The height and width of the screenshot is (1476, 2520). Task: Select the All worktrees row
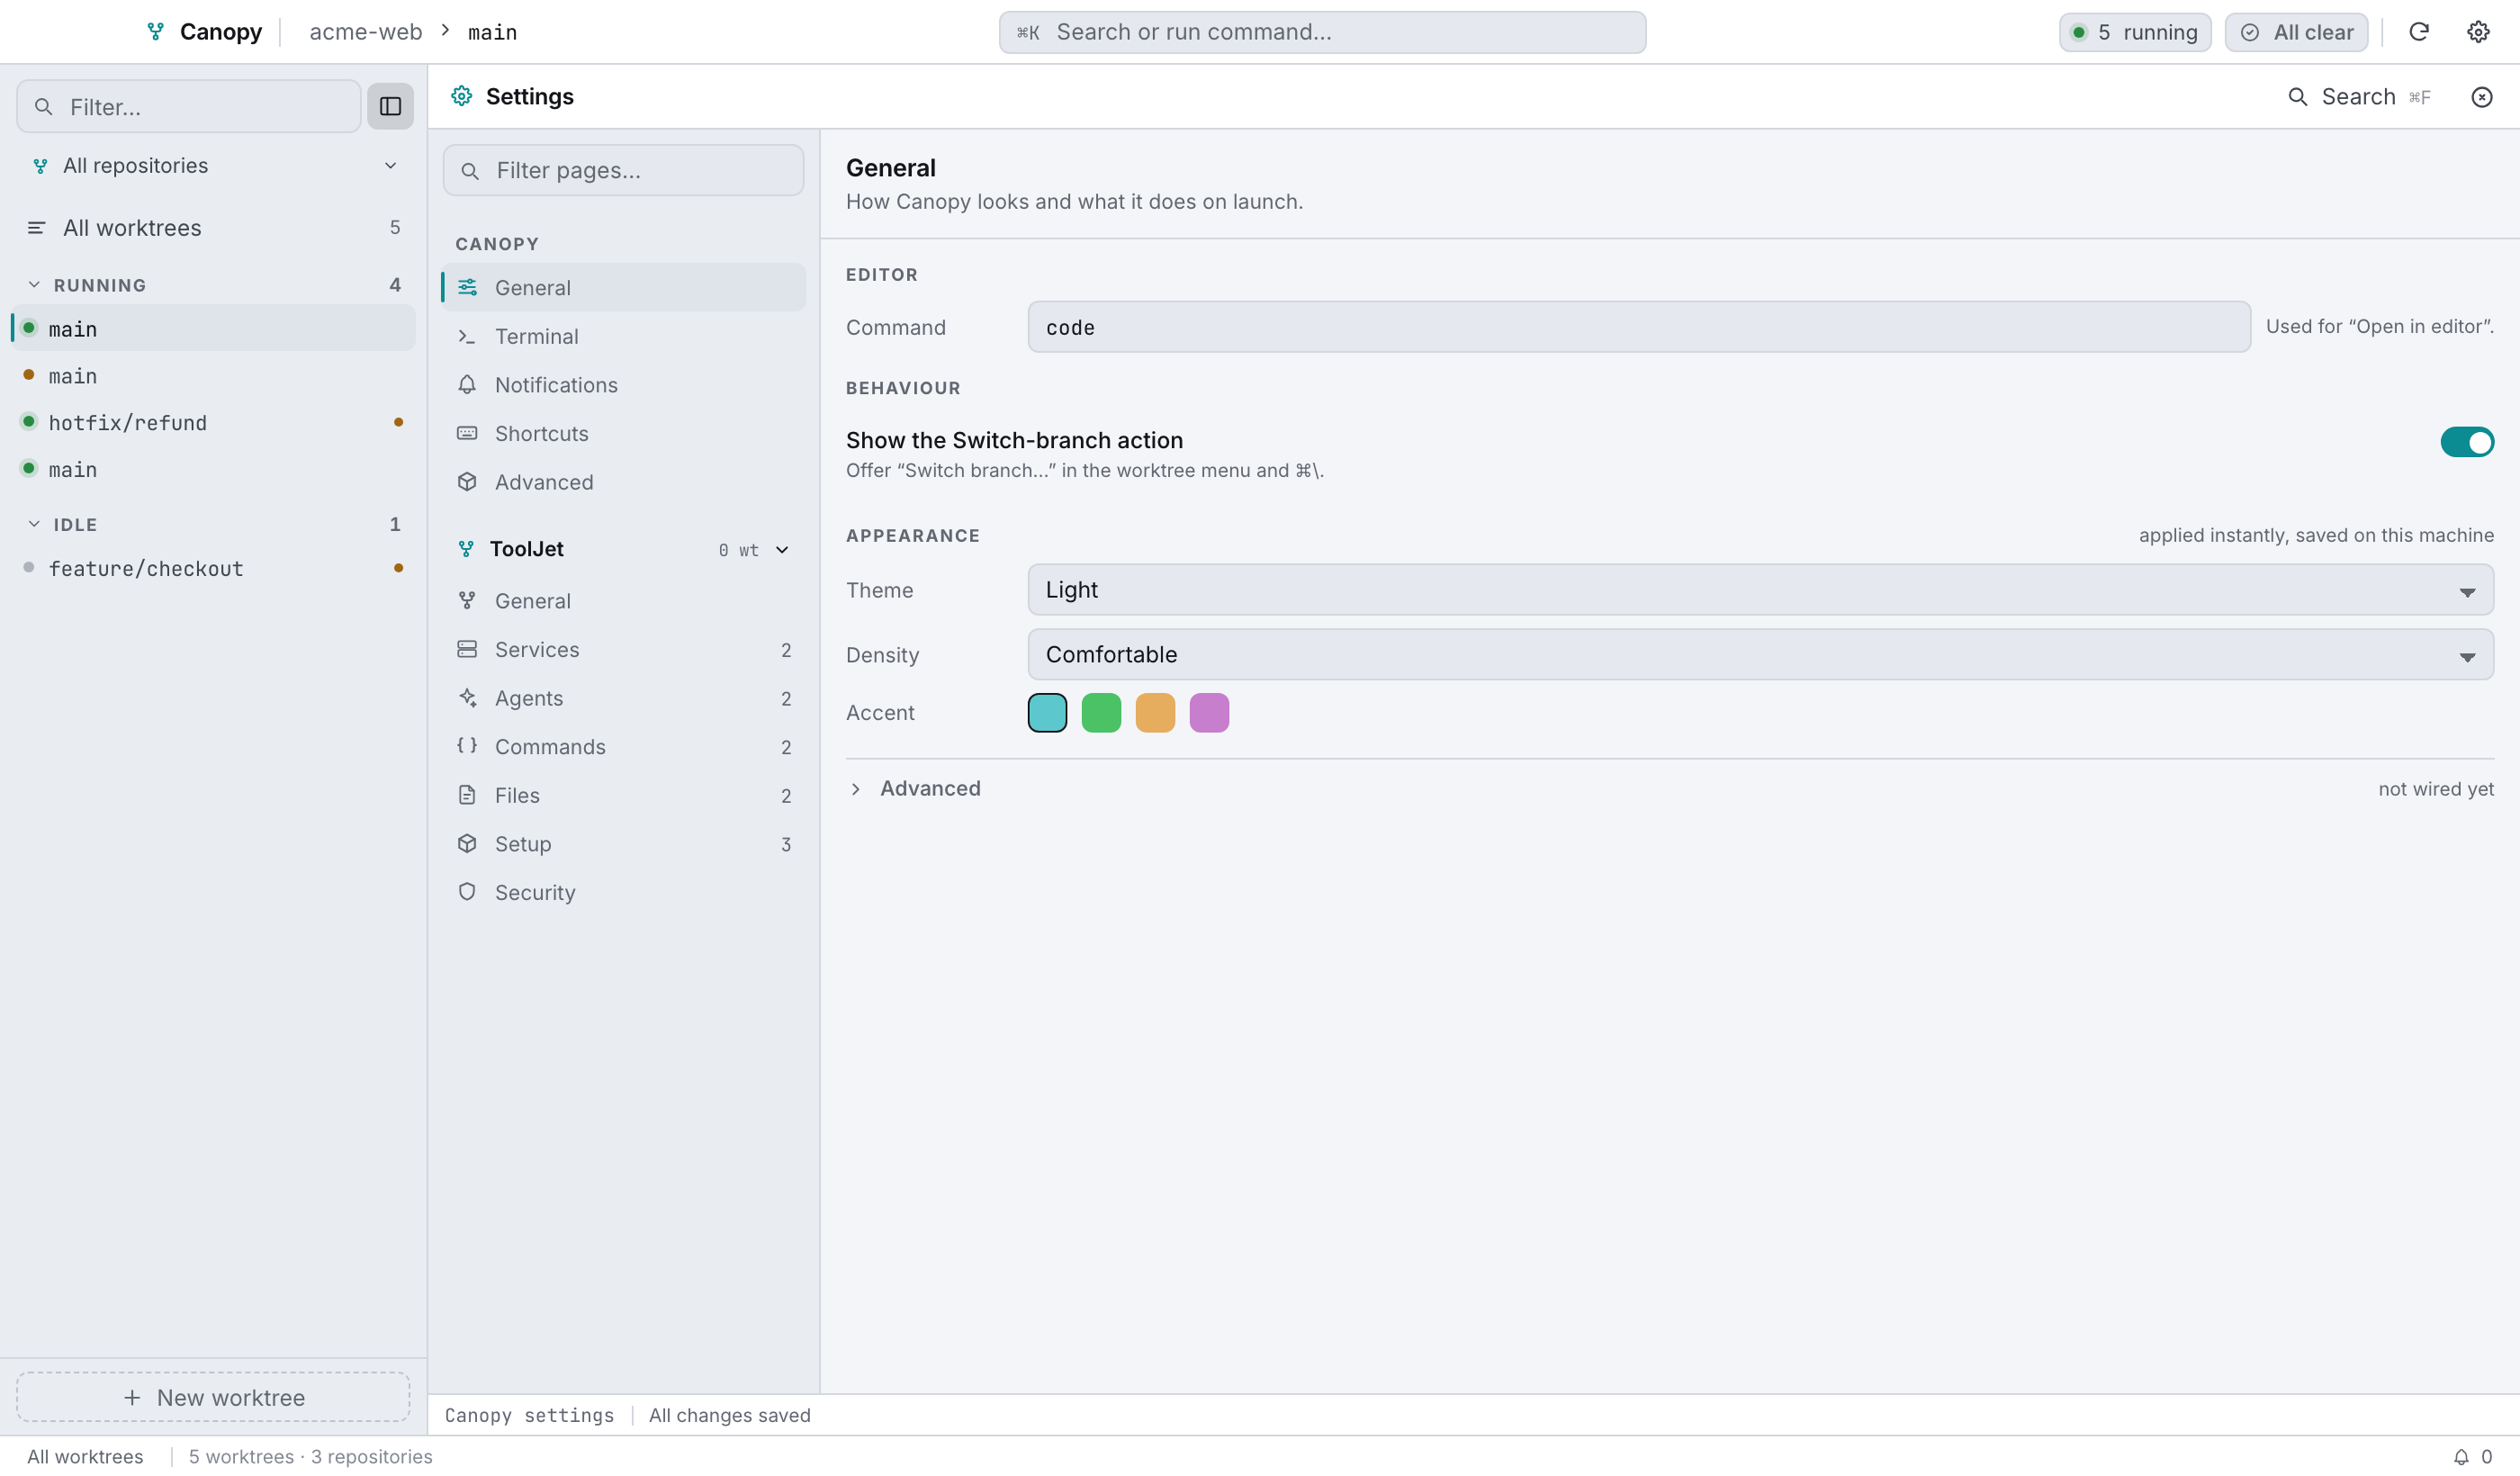pyautogui.click(x=213, y=228)
